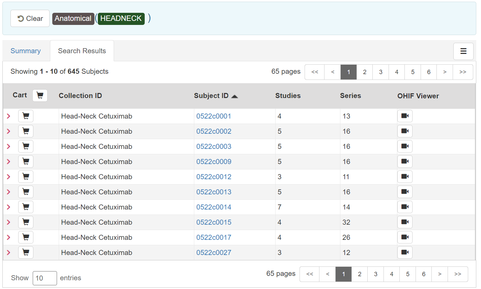This screenshot has width=481, height=289.
Task: Select Series value 32 for 0522c0015
Action: tap(346, 222)
